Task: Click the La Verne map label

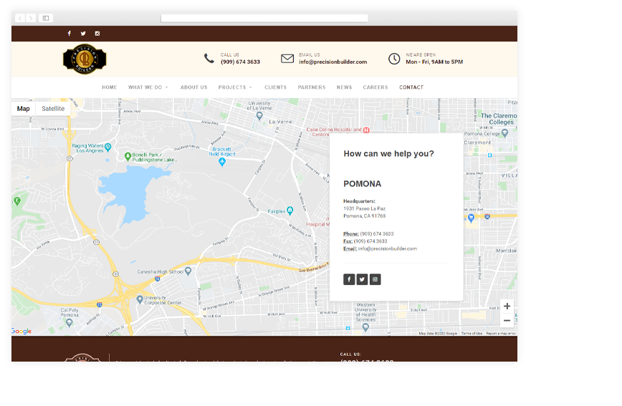Action: [x=280, y=122]
